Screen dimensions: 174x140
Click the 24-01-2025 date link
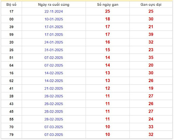[54, 42]
